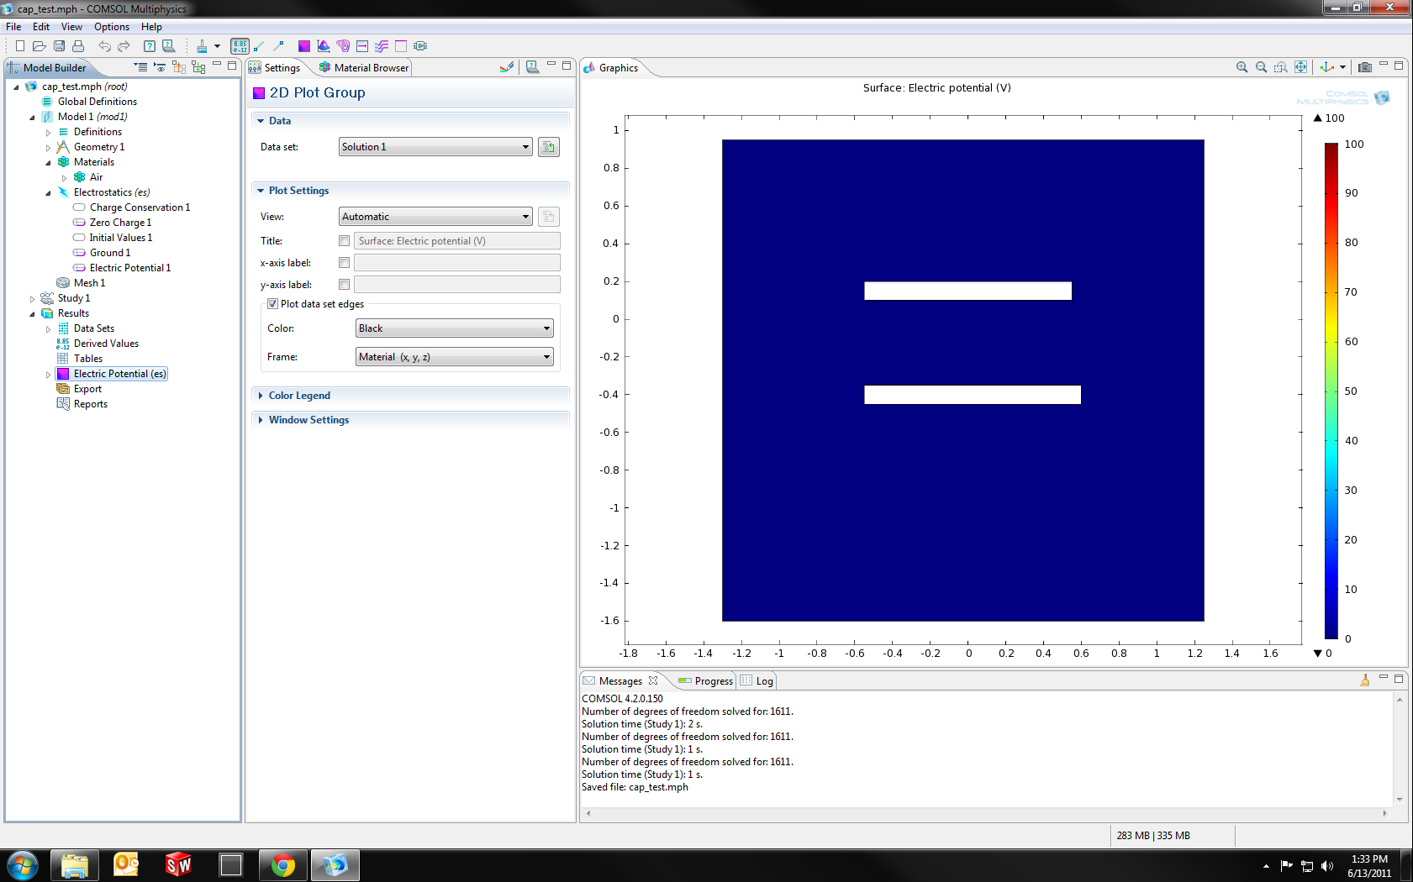Toggle the Plot data set edges checkbox
The width and height of the screenshot is (1413, 882).
pos(272,304)
